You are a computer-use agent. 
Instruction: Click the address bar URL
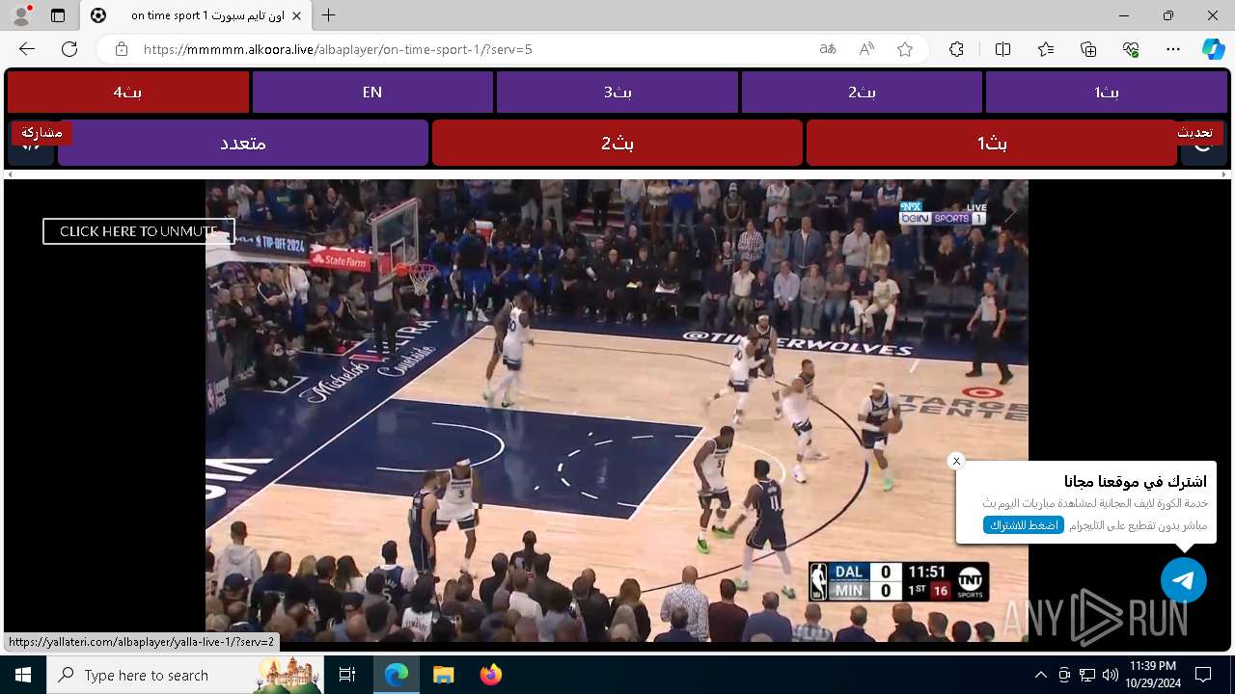click(x=338, y=49)
